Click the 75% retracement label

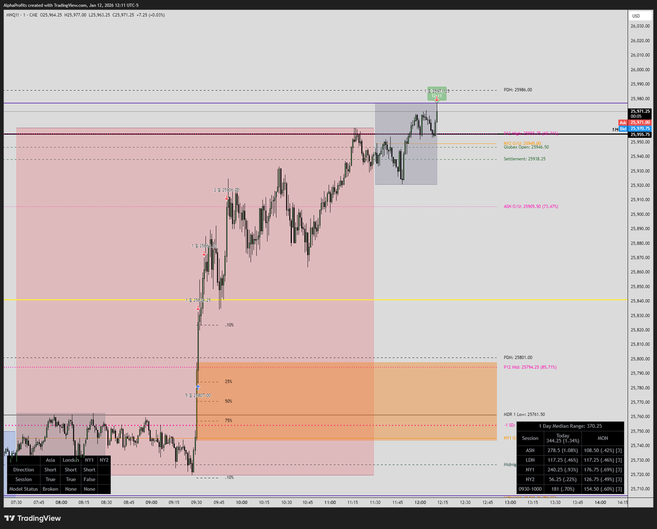228,421
